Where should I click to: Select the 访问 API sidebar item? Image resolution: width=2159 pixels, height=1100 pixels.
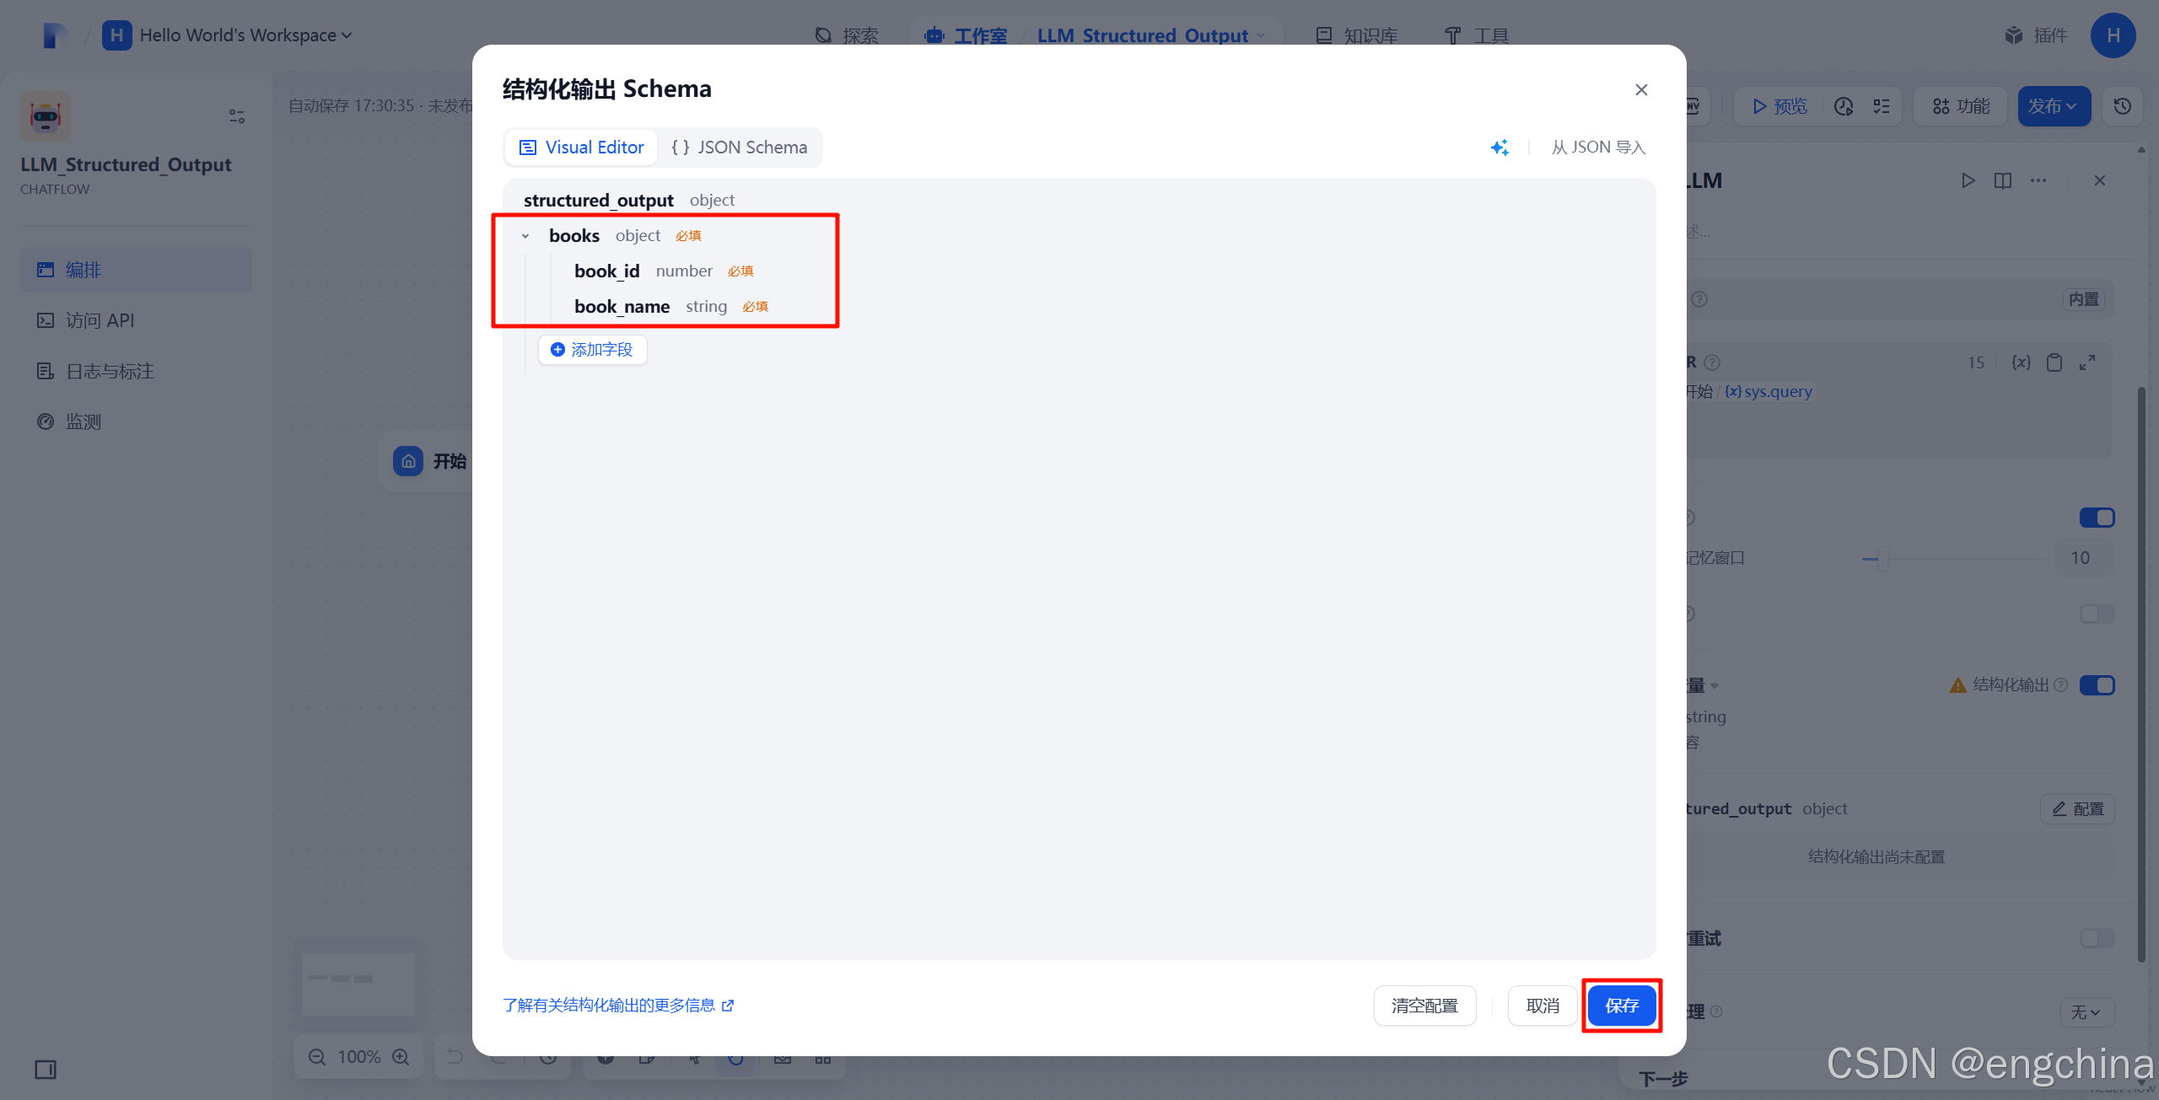100,320
